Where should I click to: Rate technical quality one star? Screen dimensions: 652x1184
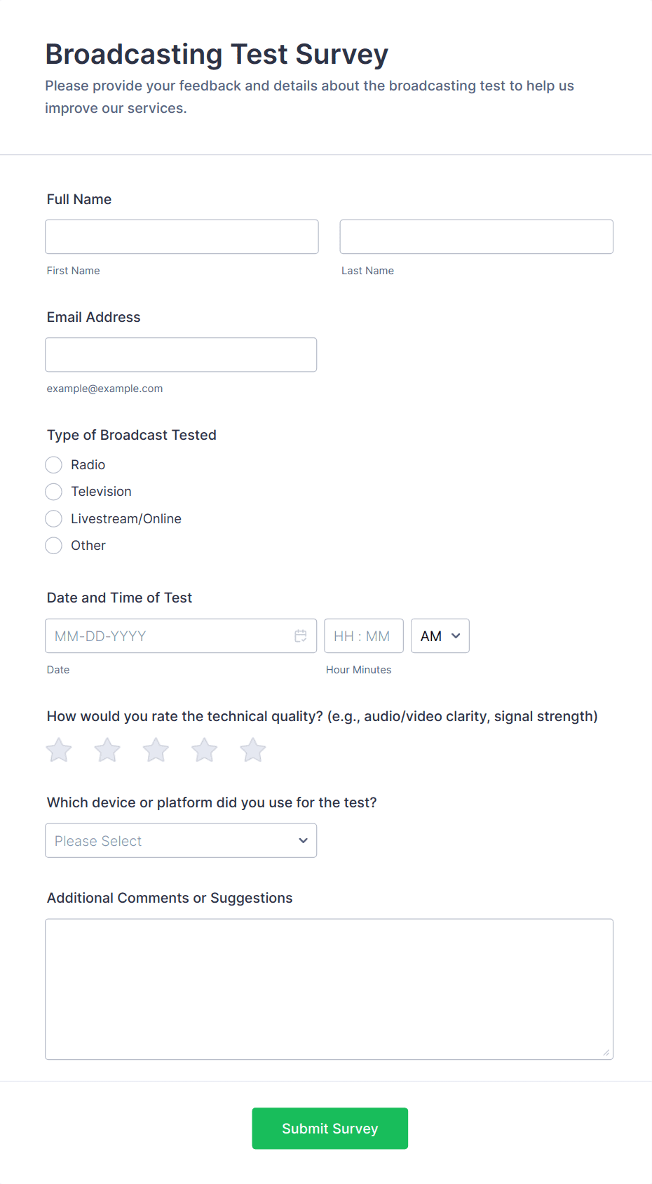click(x=59, y=751)
